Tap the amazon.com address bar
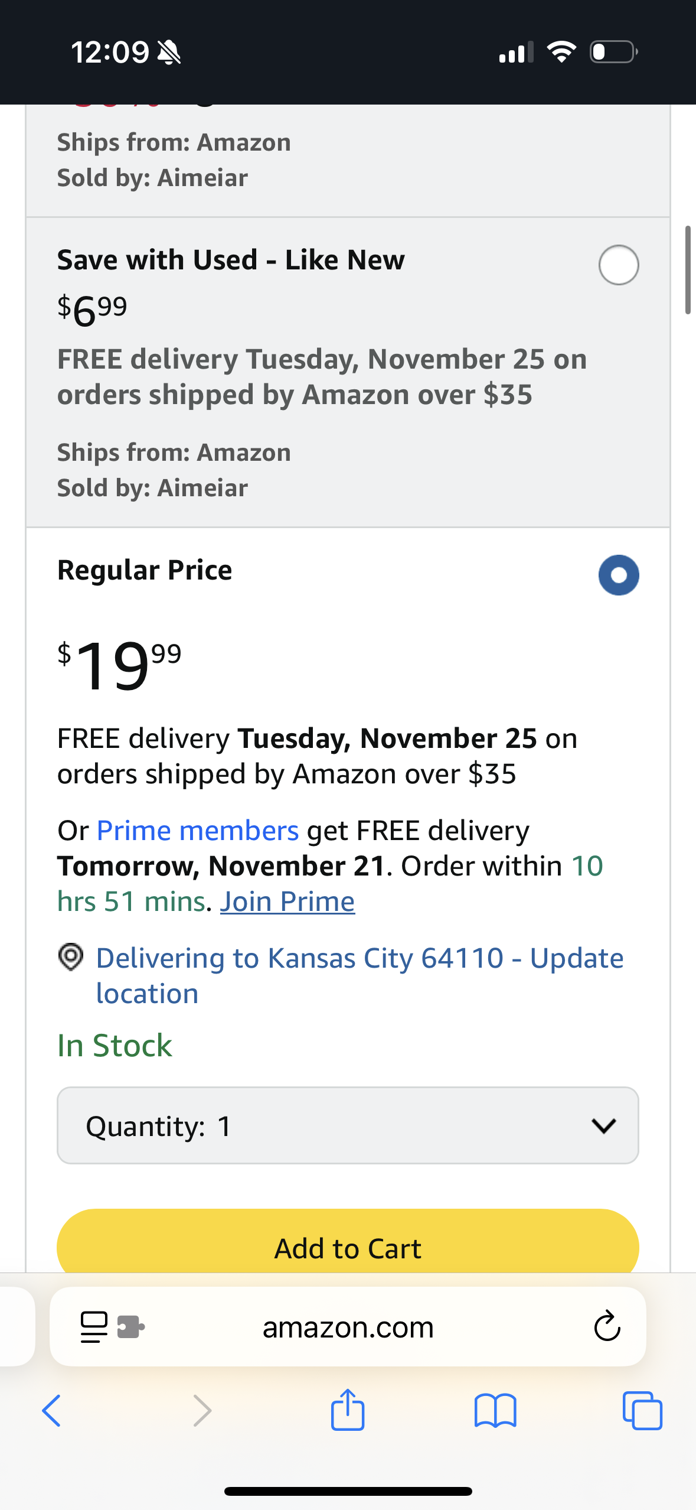The image size is (696, 1510). point(348,1327)
